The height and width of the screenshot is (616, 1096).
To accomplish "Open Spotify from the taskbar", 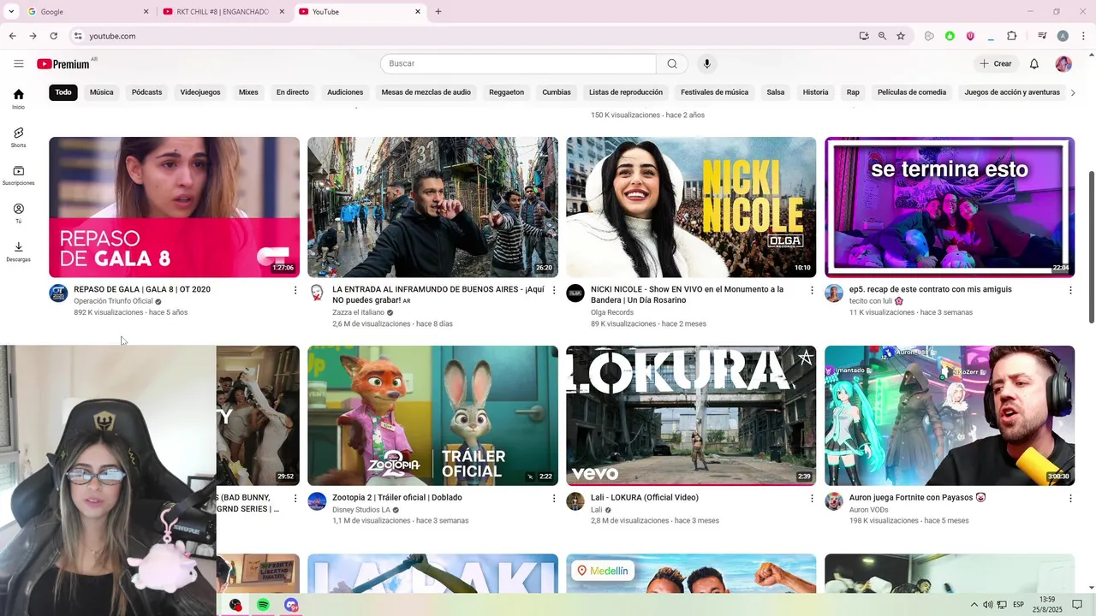I will (x=263, y=605).
